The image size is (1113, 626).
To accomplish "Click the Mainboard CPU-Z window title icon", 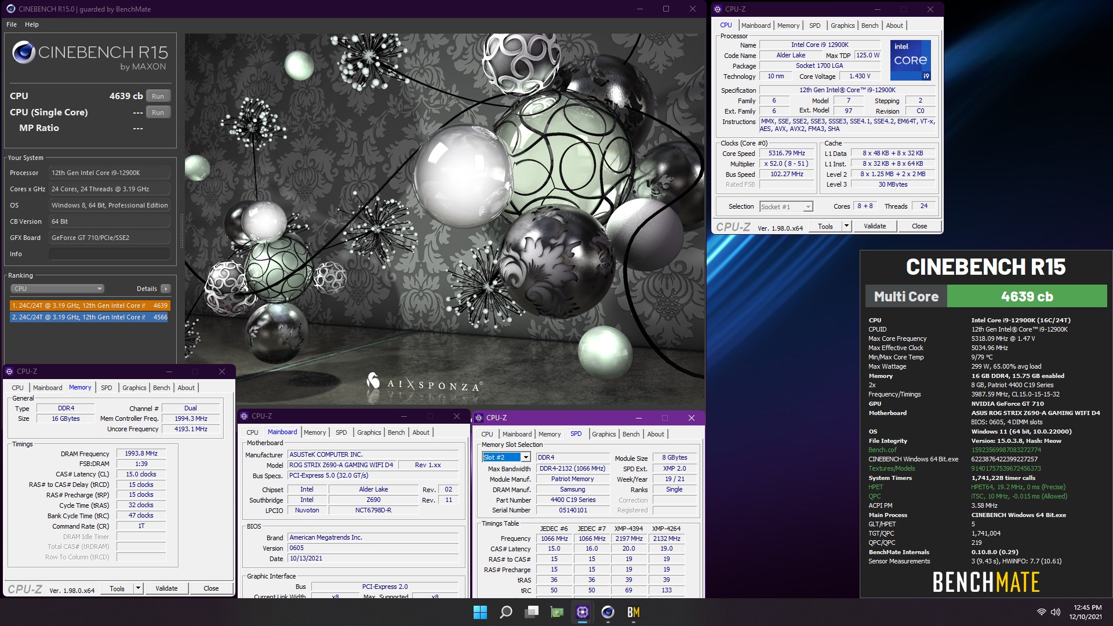I will (x=245, y=416).
